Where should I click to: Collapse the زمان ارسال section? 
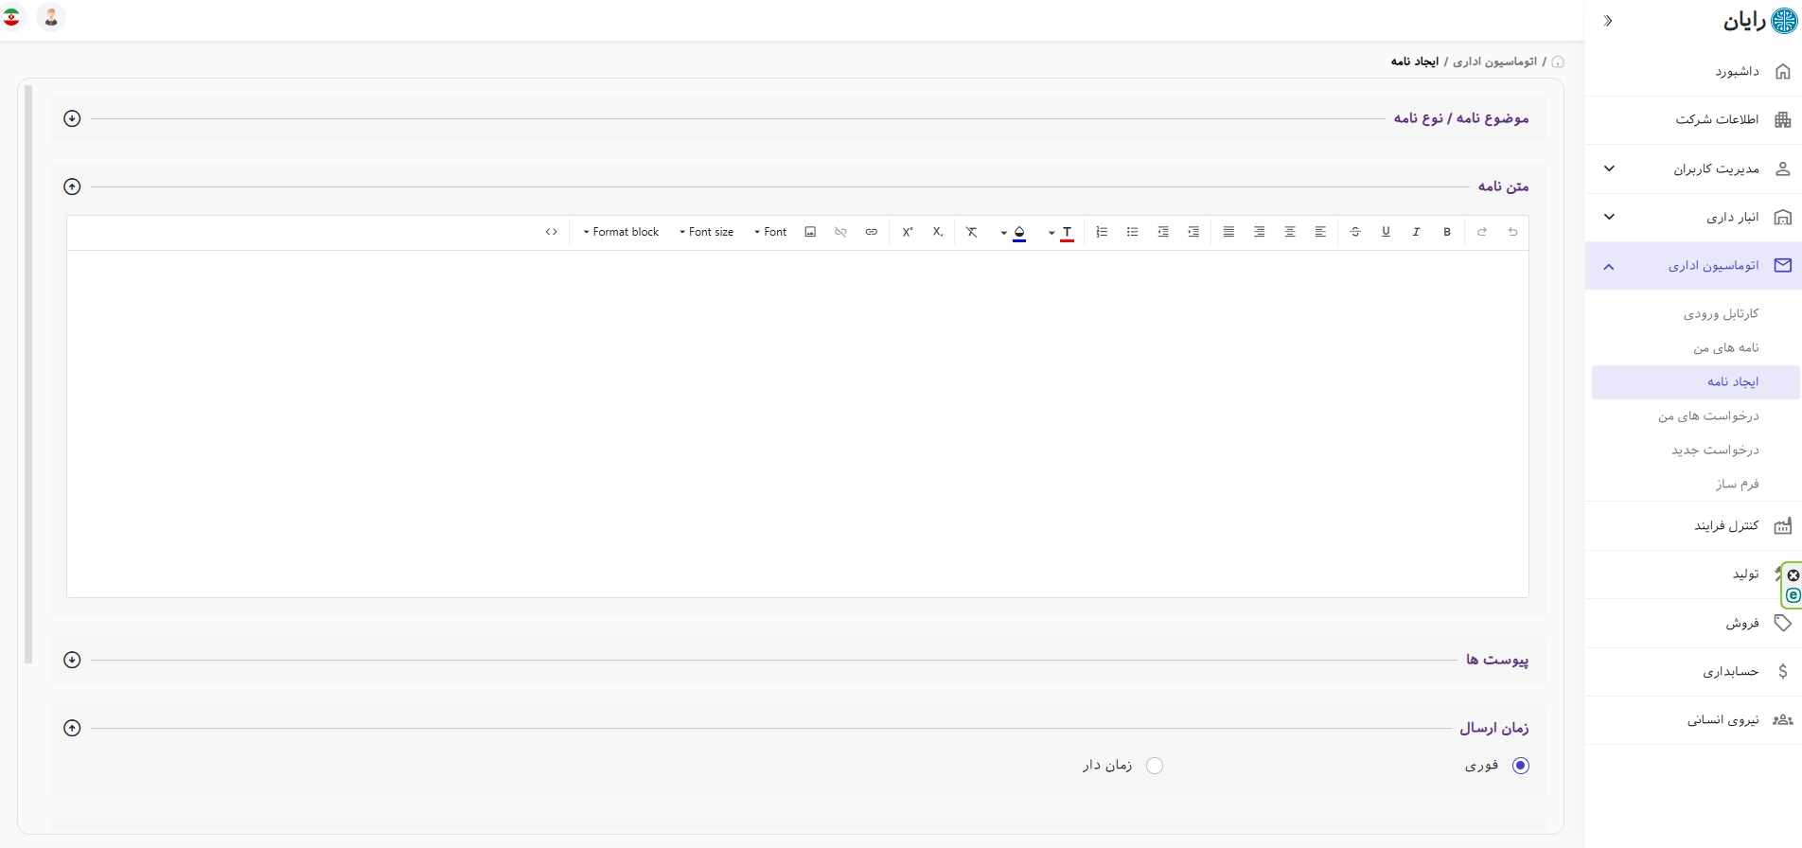[72, 728]
